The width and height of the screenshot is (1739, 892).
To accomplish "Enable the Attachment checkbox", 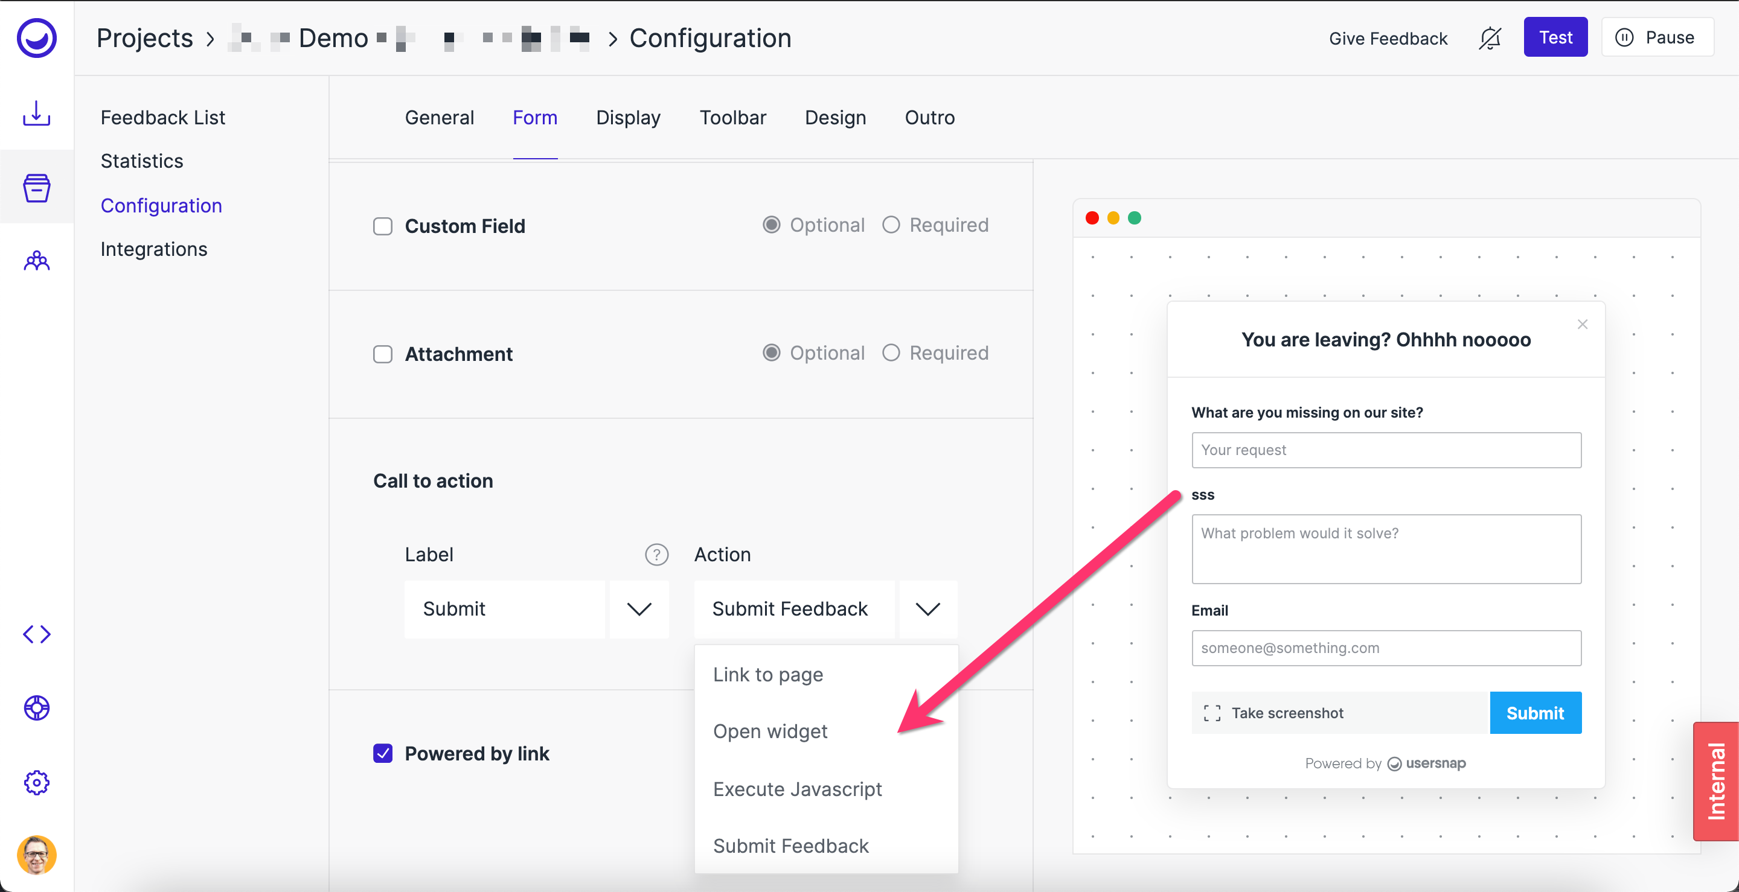I will click(383, 354).
